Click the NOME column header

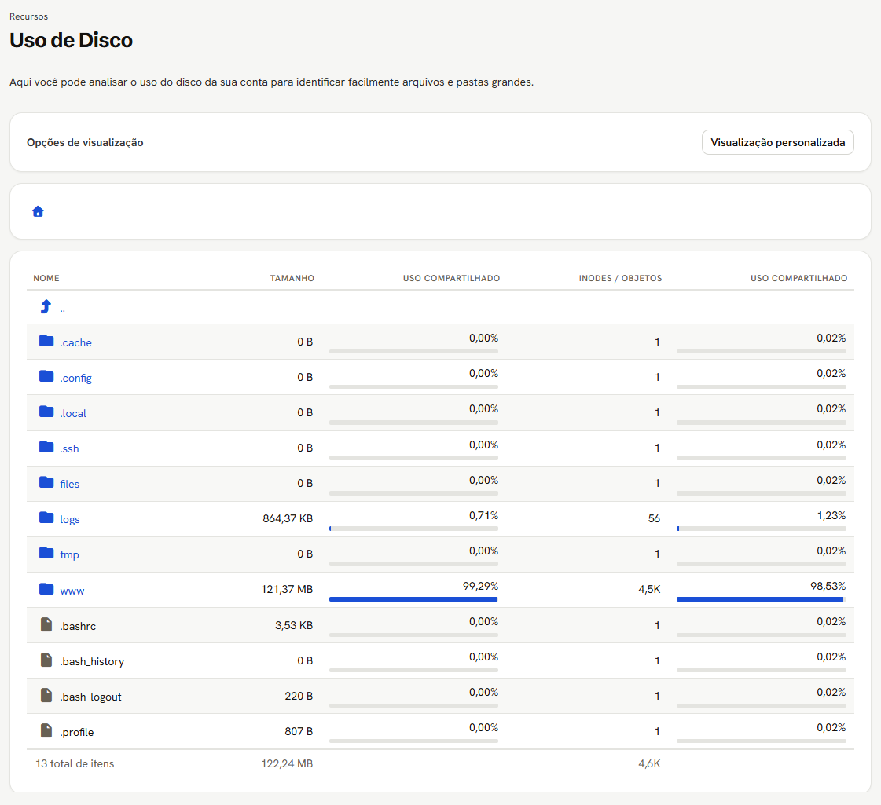[x=46, y=279]
